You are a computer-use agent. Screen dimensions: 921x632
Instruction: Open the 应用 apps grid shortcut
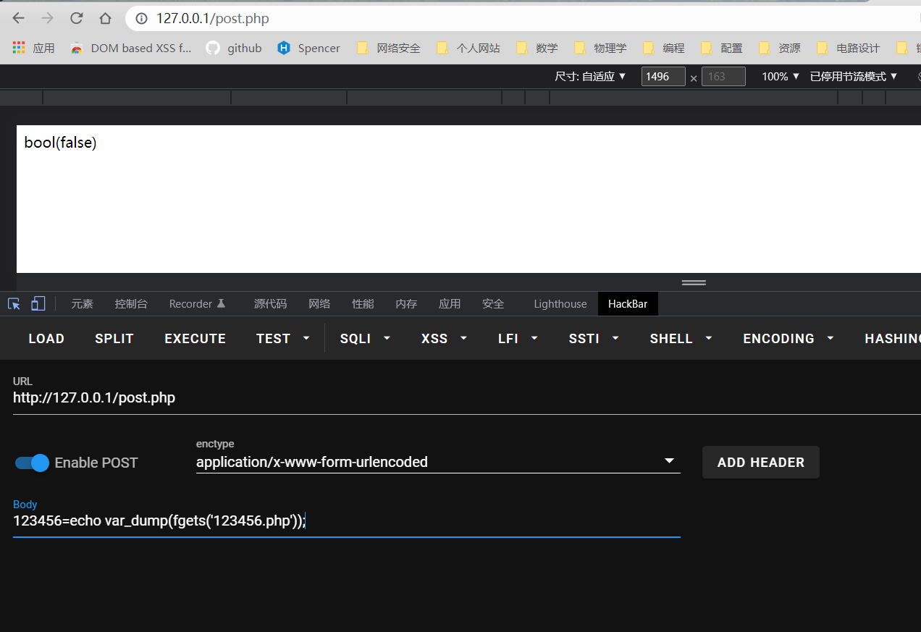pos(33,48)
